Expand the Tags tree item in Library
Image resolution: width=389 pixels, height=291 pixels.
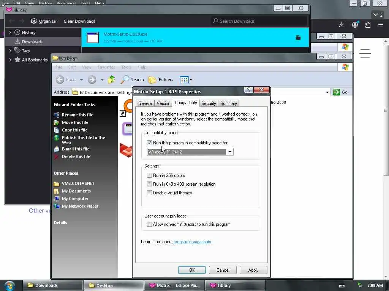coord(10,51)
